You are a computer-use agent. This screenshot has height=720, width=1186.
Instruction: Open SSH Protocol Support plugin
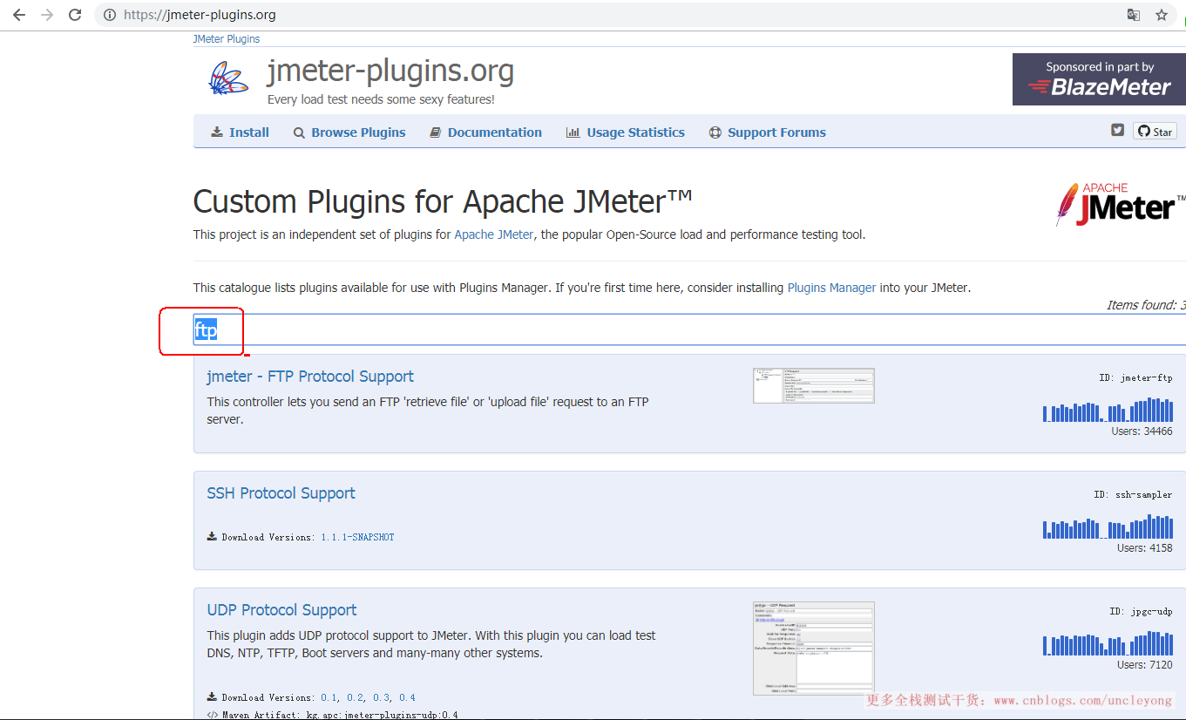click(x=281, y=493)
